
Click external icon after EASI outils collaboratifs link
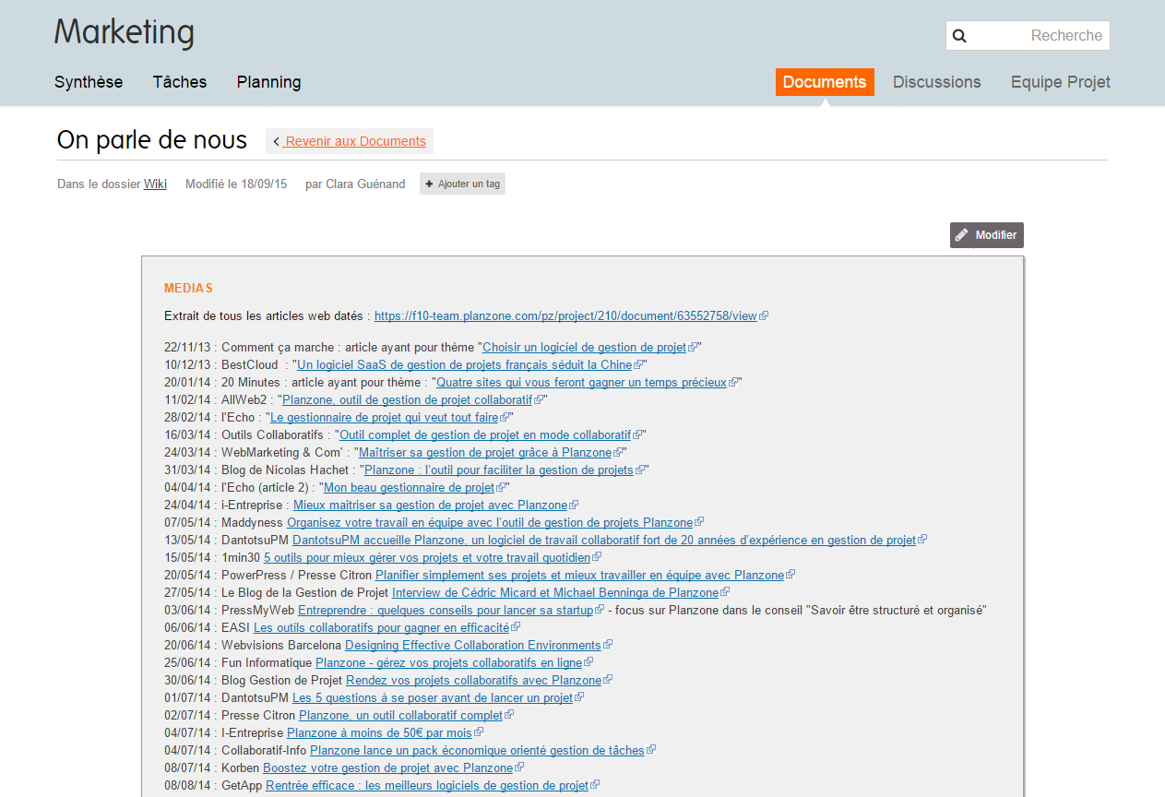[516, 628]
